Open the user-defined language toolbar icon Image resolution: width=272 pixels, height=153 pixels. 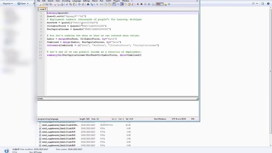point(125,4)
